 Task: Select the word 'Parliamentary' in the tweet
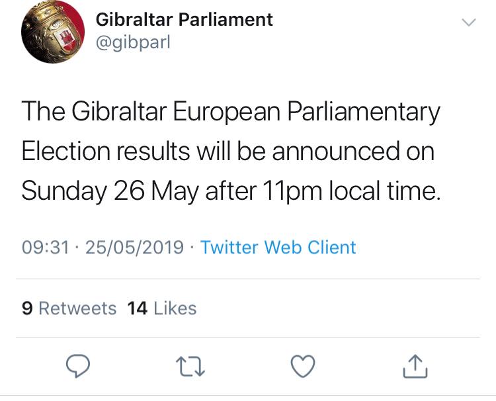(x=364, y=112)
